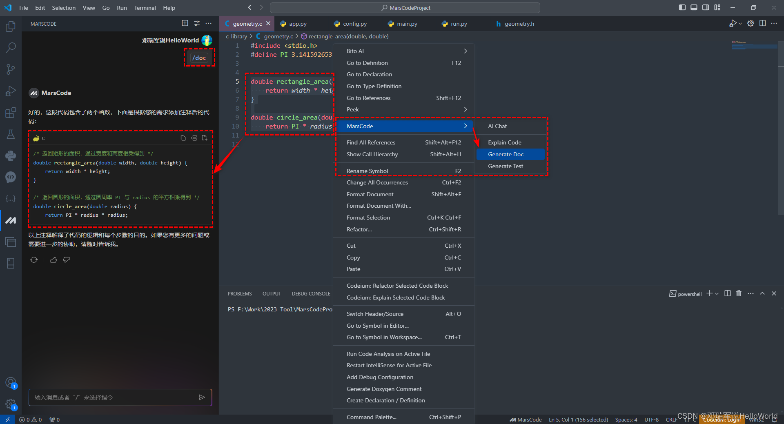Click the MarsCode chat message input field

point(112,397)
